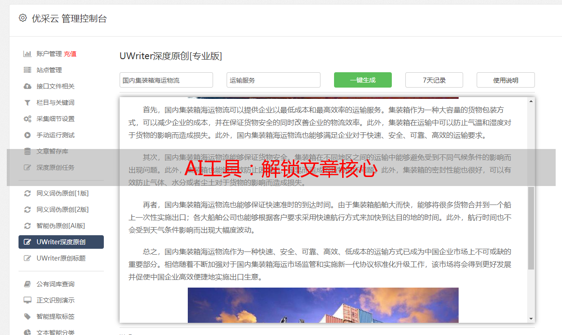Click the refresh icon for 同义词伪原创[2版]
The image size is (562, 335).
[x=28, y=209]
